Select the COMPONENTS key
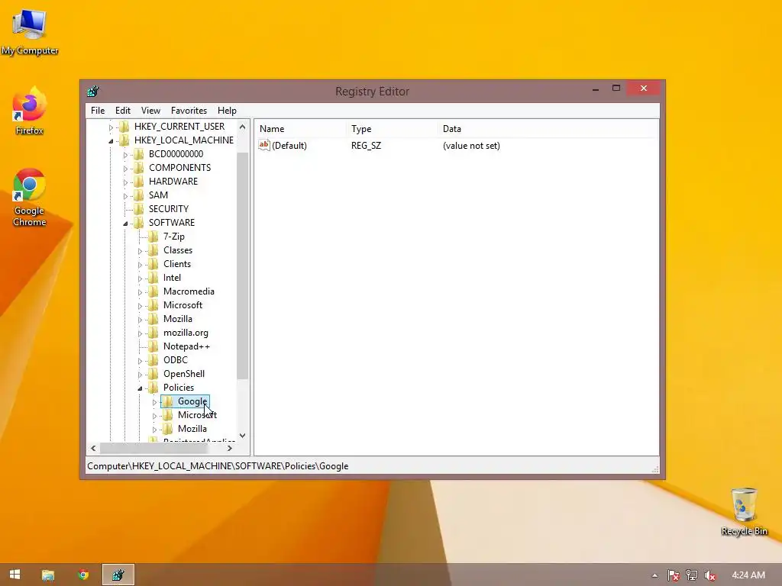The width and height of the screenshot is (782, 586). [x=179, y=168]
